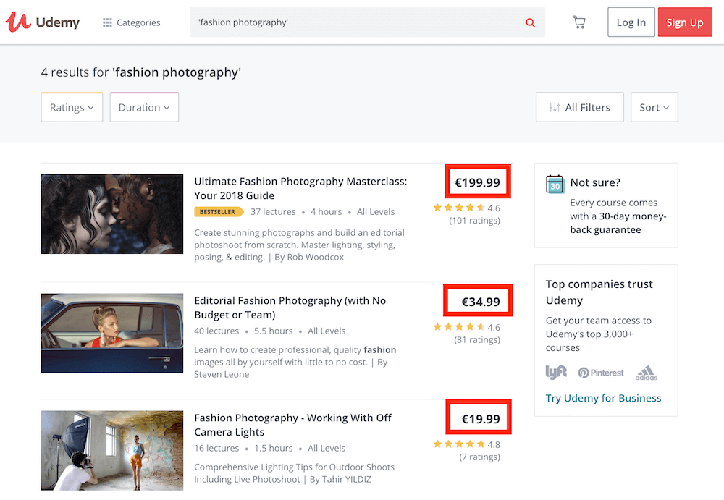Click the Log In button
The image size is (724, 500).
click(x=631, y=22)
